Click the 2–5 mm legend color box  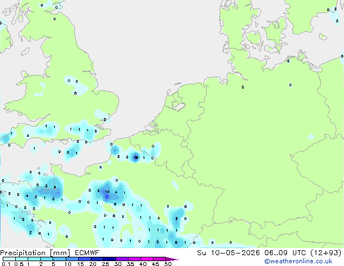coord(47,259)
